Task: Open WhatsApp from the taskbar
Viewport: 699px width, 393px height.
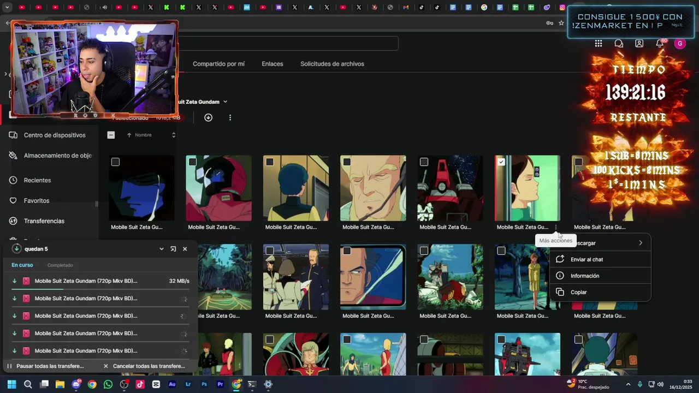Action: tap(108, 384)
